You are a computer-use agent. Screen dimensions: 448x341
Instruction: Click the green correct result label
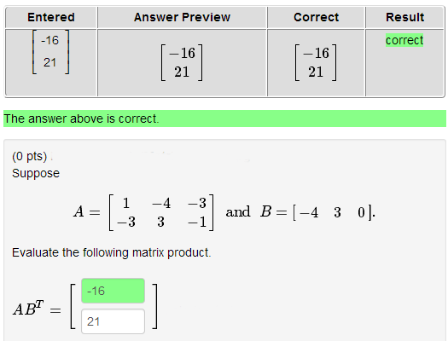tap(404, 40)
